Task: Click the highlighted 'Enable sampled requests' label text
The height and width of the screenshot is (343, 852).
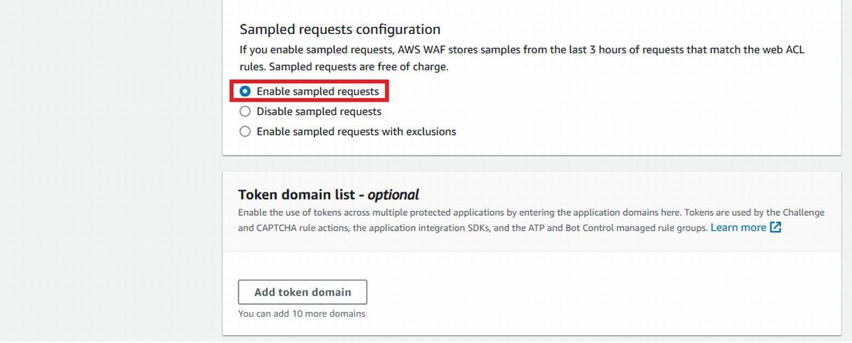Action: tap(317, 92)
